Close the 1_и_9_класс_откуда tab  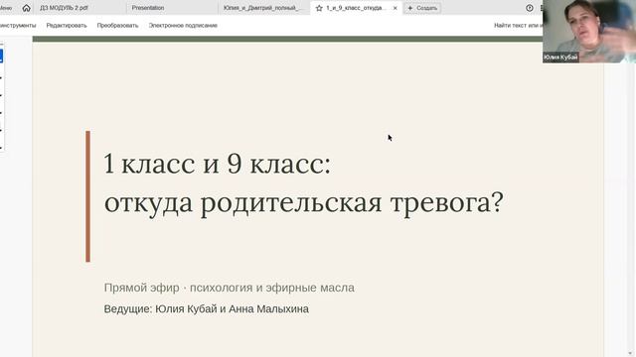396,8
